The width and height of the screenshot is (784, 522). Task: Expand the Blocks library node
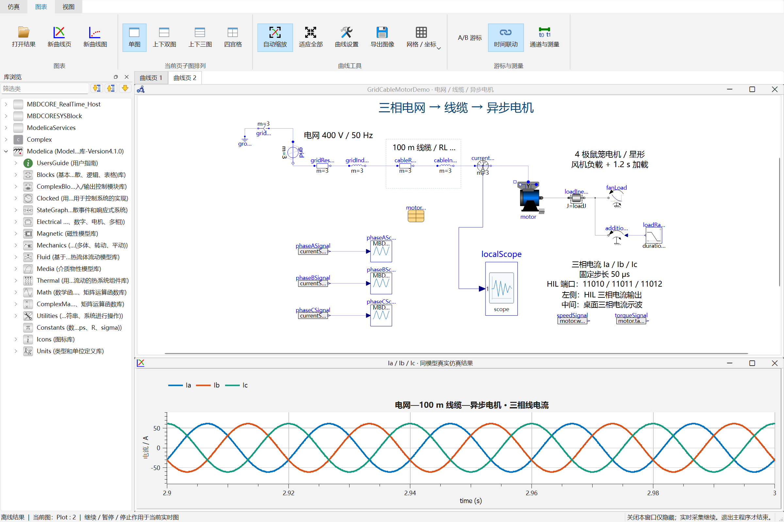point(16,175)
